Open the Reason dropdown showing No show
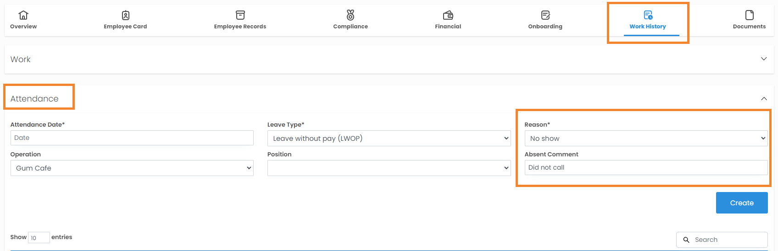The height and width of the screenshot is (251, 778). coord(645,139)
